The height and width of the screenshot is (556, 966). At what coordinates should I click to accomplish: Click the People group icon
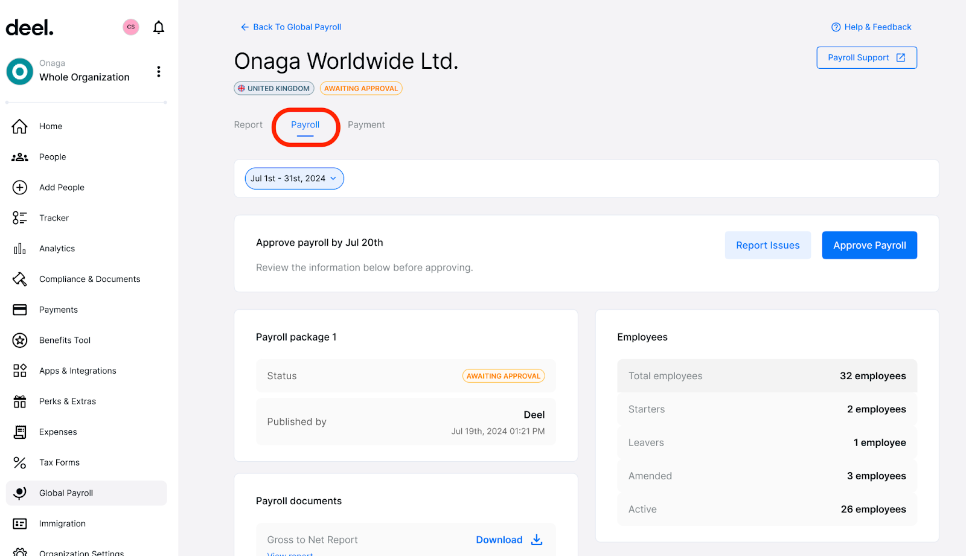[x=20, y=157]
